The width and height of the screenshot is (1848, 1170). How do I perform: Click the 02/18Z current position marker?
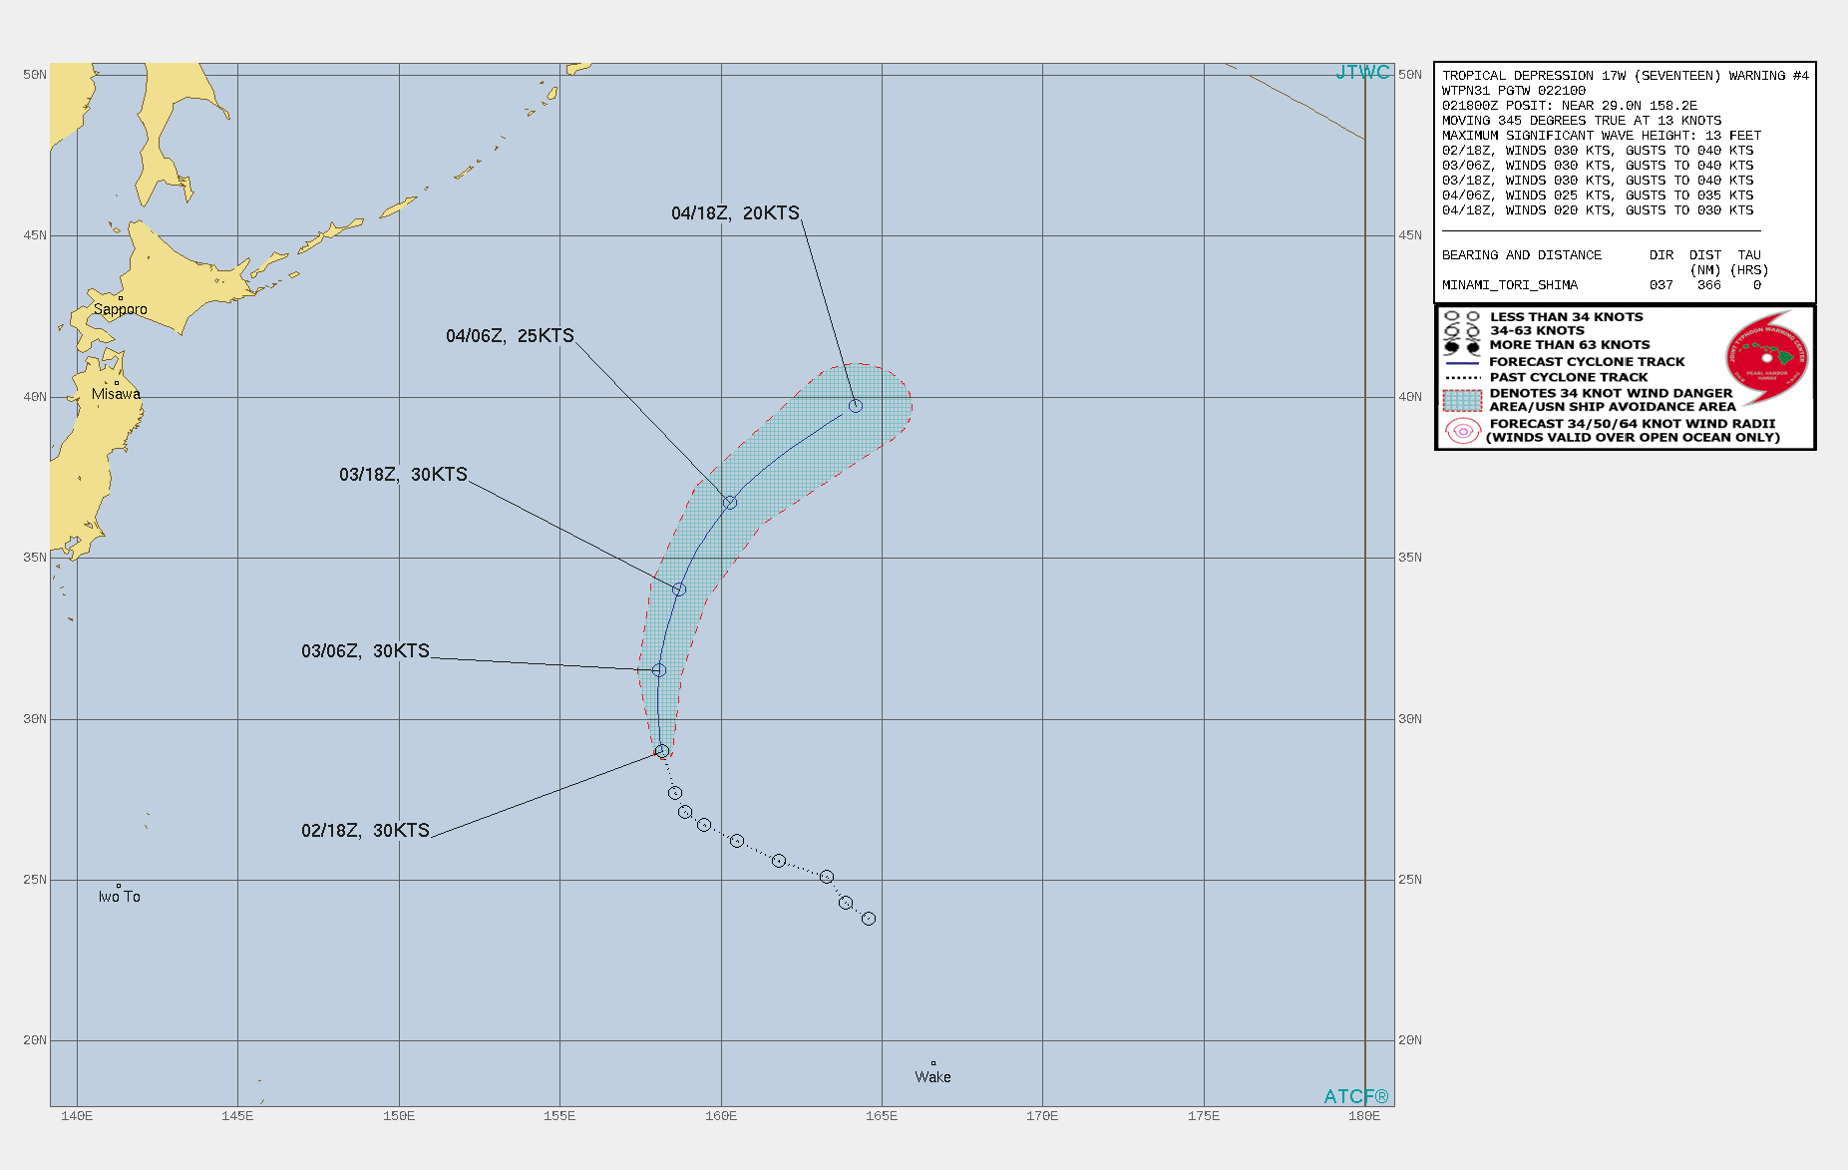[662, 751]
